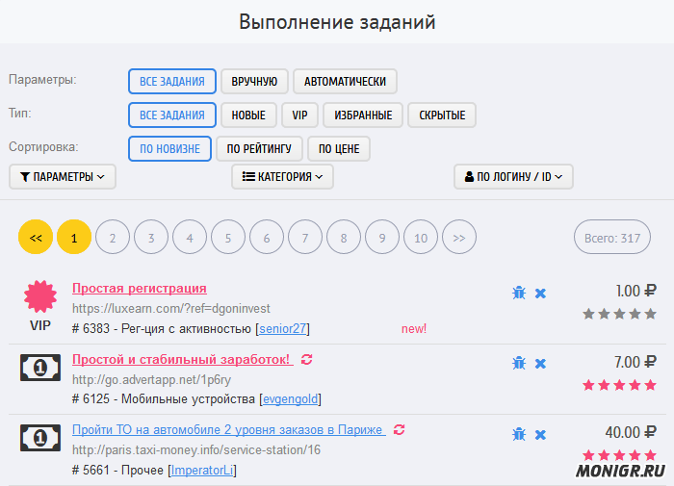This screenshot has width=674, height=486.
Task: Click the VIP star badge icon
Action: (x=40, y=297)
